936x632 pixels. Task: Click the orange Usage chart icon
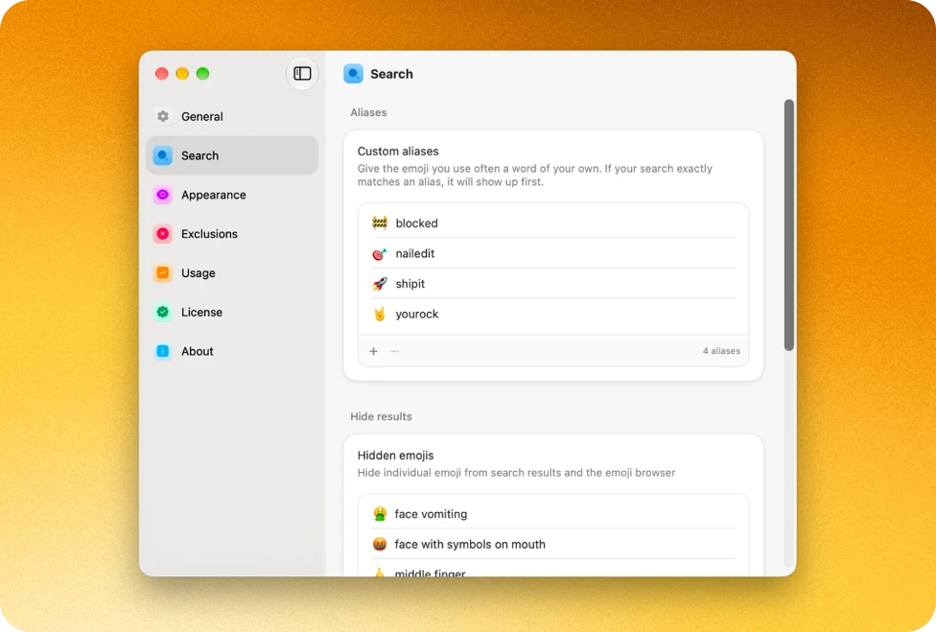pyautogui.click(x=163, y=272)
